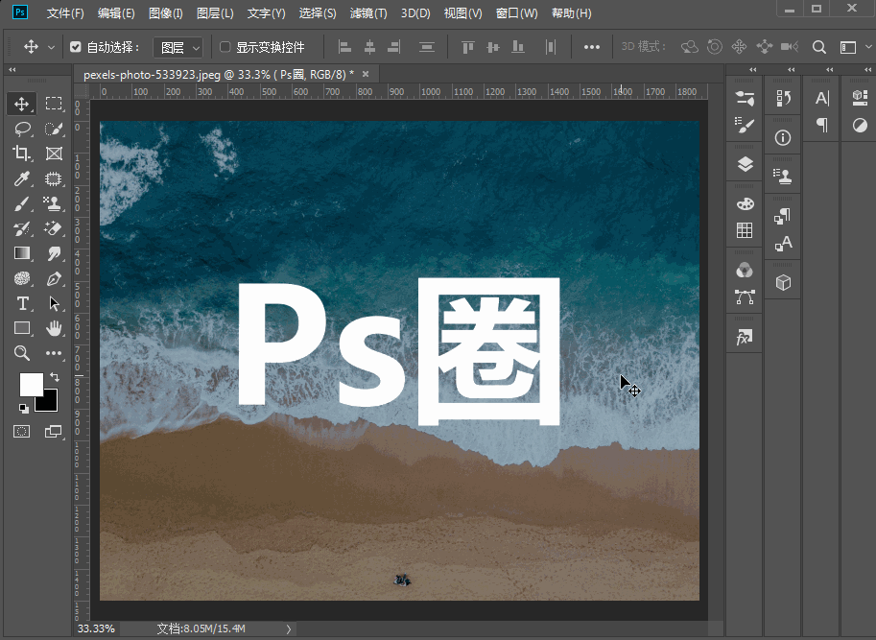876x640 pixels.
Task: Open the Layer Styles fx panel icon
Action: (744, 336)
